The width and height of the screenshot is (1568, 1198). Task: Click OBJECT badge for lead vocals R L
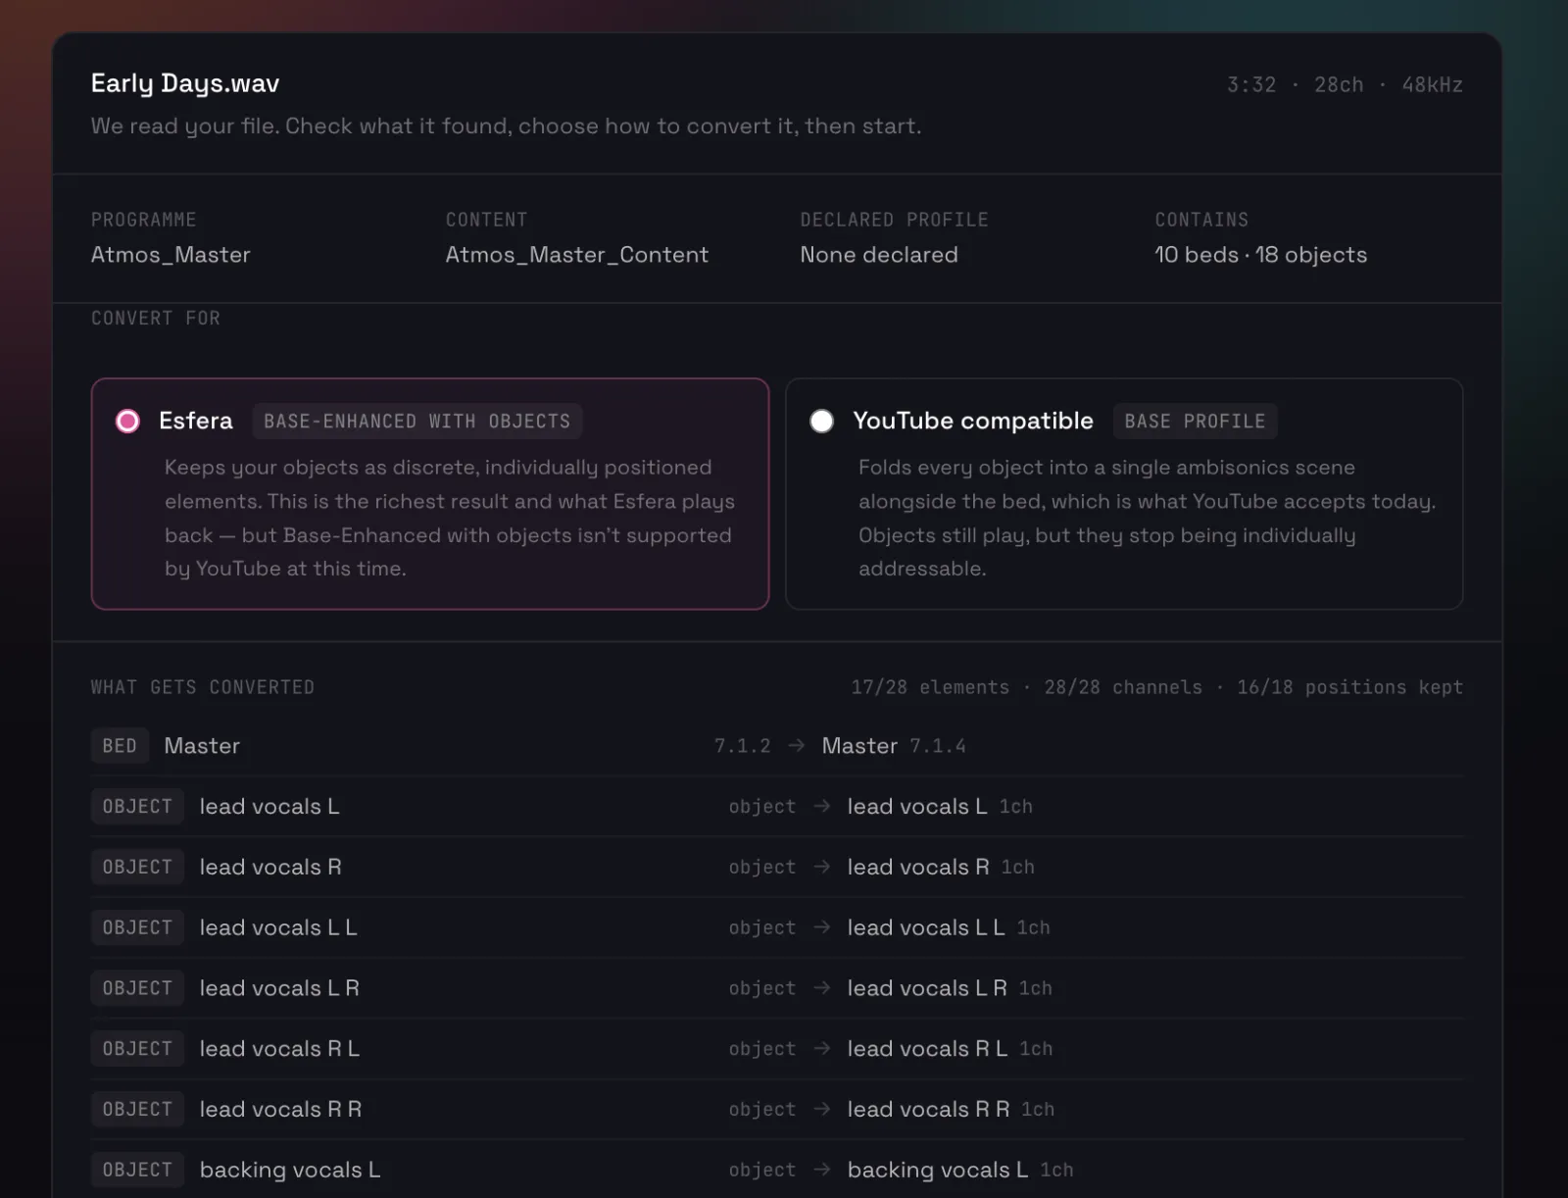pyautogui.click(x=137, y=1049)
